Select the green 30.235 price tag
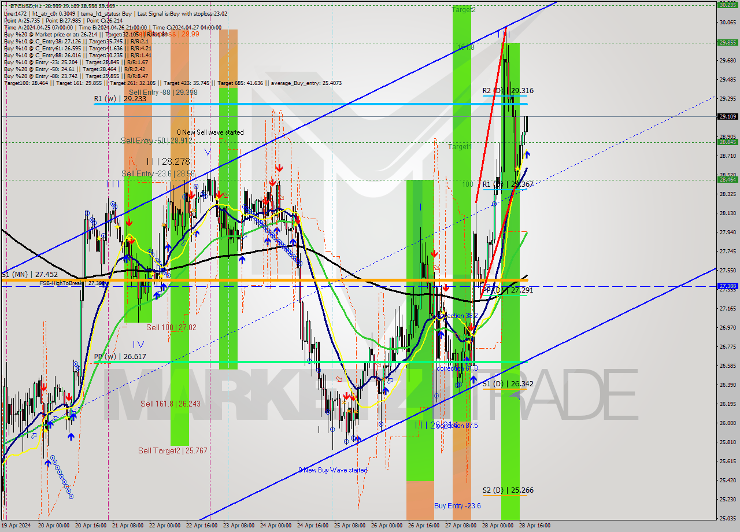740x532 pixels. pos(727,5)
